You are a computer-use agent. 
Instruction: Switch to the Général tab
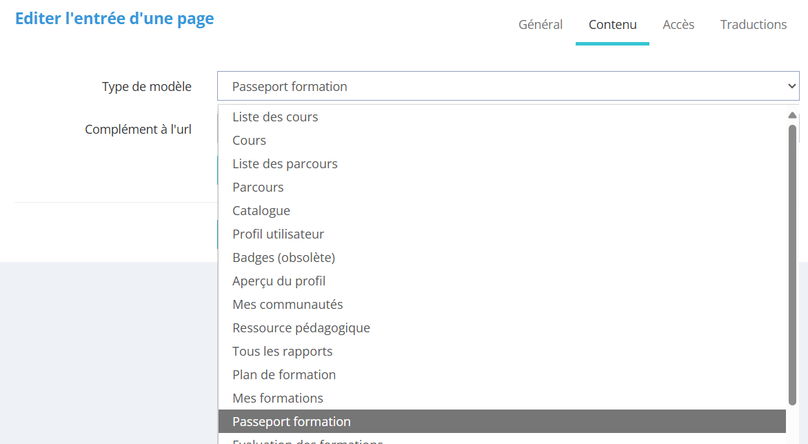point(541,24)
